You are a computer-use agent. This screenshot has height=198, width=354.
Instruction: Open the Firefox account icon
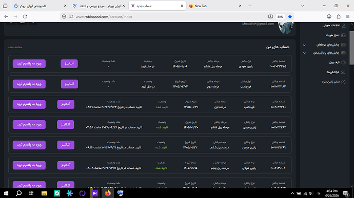click(329, 17)
